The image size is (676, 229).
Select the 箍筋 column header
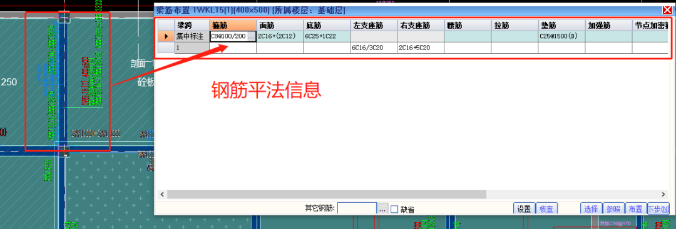point(233,26)
